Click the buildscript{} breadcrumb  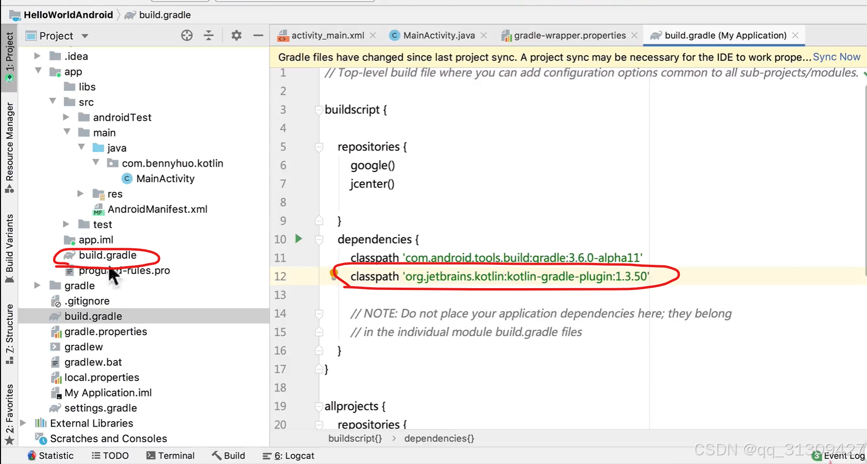point(354,438)
